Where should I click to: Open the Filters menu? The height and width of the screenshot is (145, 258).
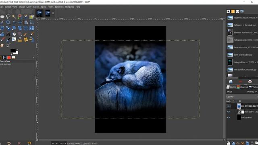(x=50, y=7)
